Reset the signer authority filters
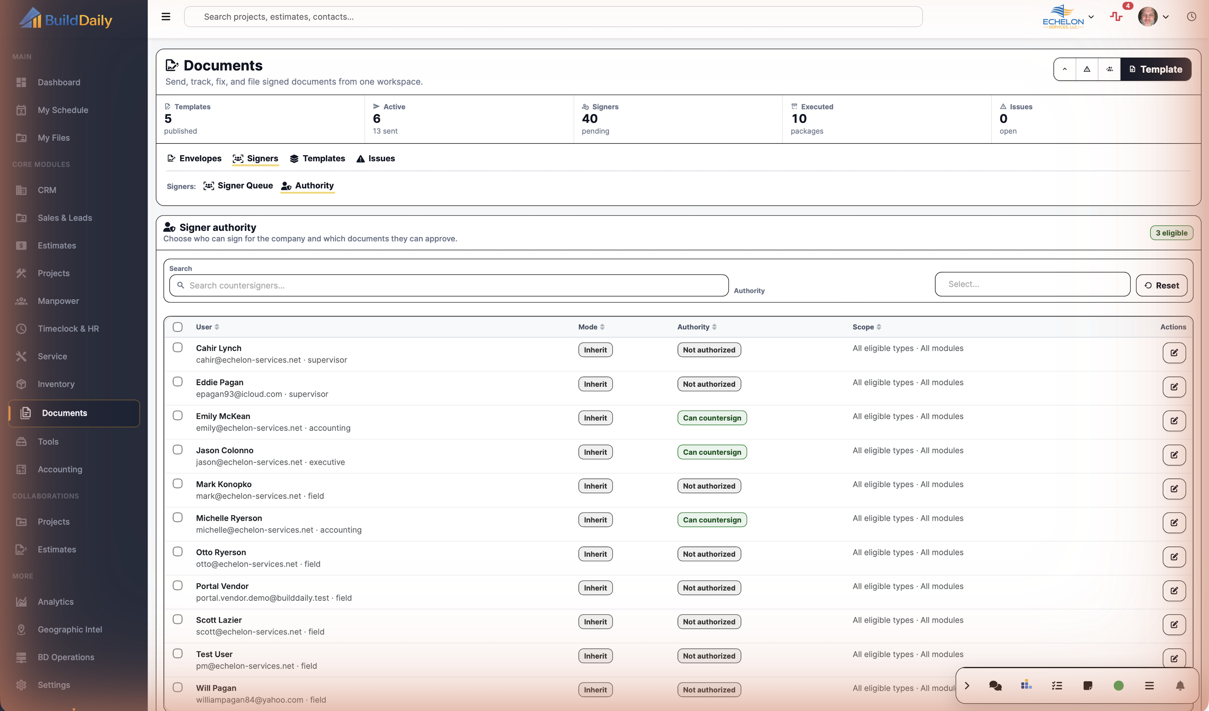The image size is (1209, 711). point(1161,286)
